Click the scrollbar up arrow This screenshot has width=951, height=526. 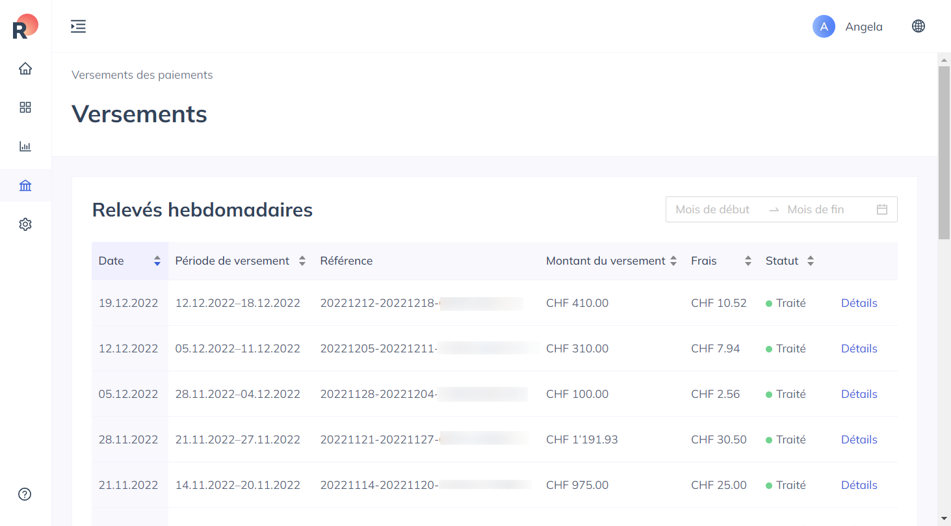pos(944,59)
